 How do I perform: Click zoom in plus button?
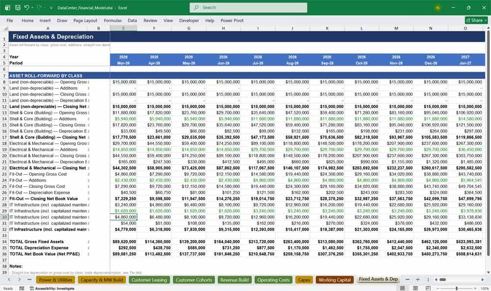(x=476, y=288)
